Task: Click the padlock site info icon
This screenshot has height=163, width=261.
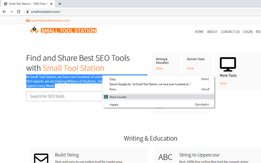Action: tap(27, 12)
